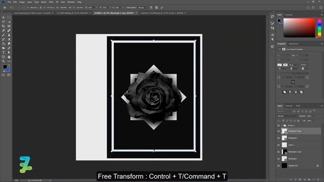Expand the Group 2 folder arrow
The image size is (324, 182).
coord(282,126)
